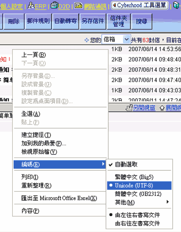The image size is (181, 232).
Task: Click the timestamp 2007/06/14 09:47:40
Action: (x=155, y=80)
